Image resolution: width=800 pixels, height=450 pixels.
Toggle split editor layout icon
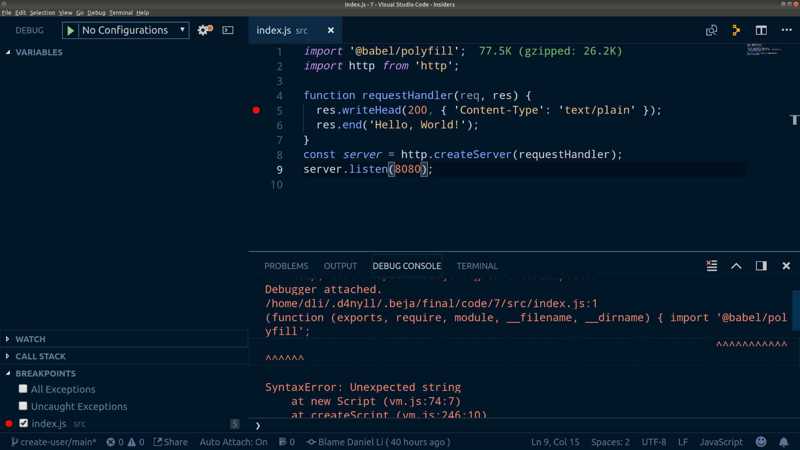point(761,30)
